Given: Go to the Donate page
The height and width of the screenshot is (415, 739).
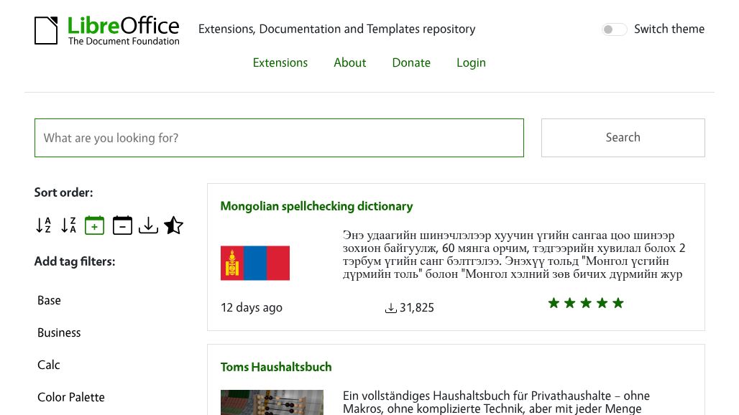Looking at the screenshot, I should 411,62.
